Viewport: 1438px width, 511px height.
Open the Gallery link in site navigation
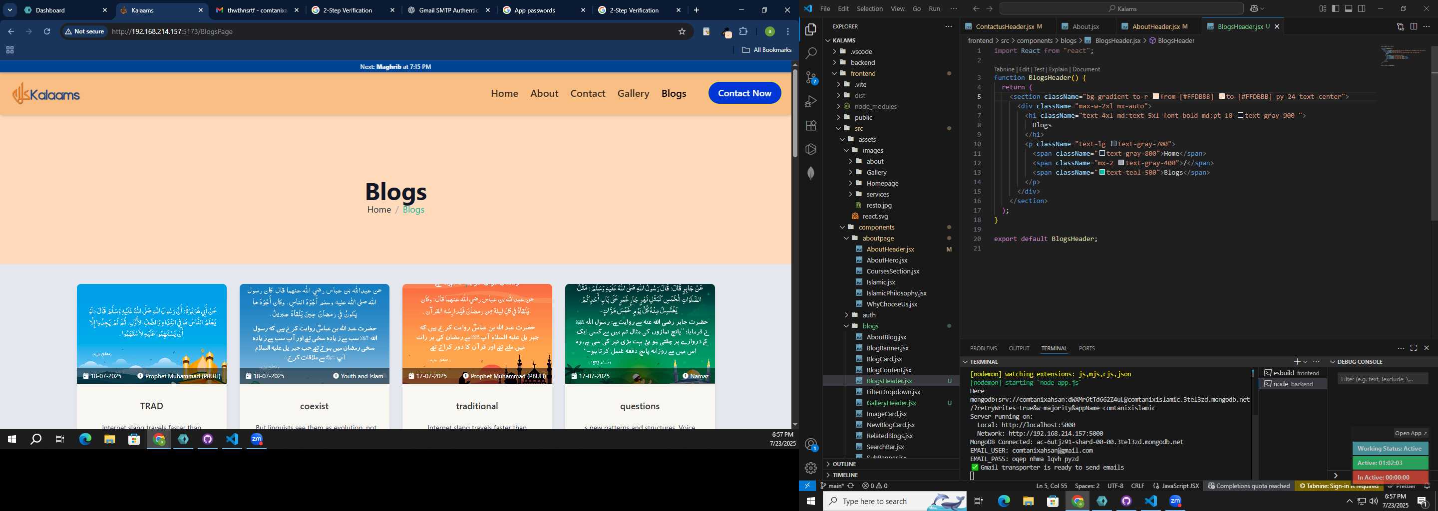click(x=633, y=93)
